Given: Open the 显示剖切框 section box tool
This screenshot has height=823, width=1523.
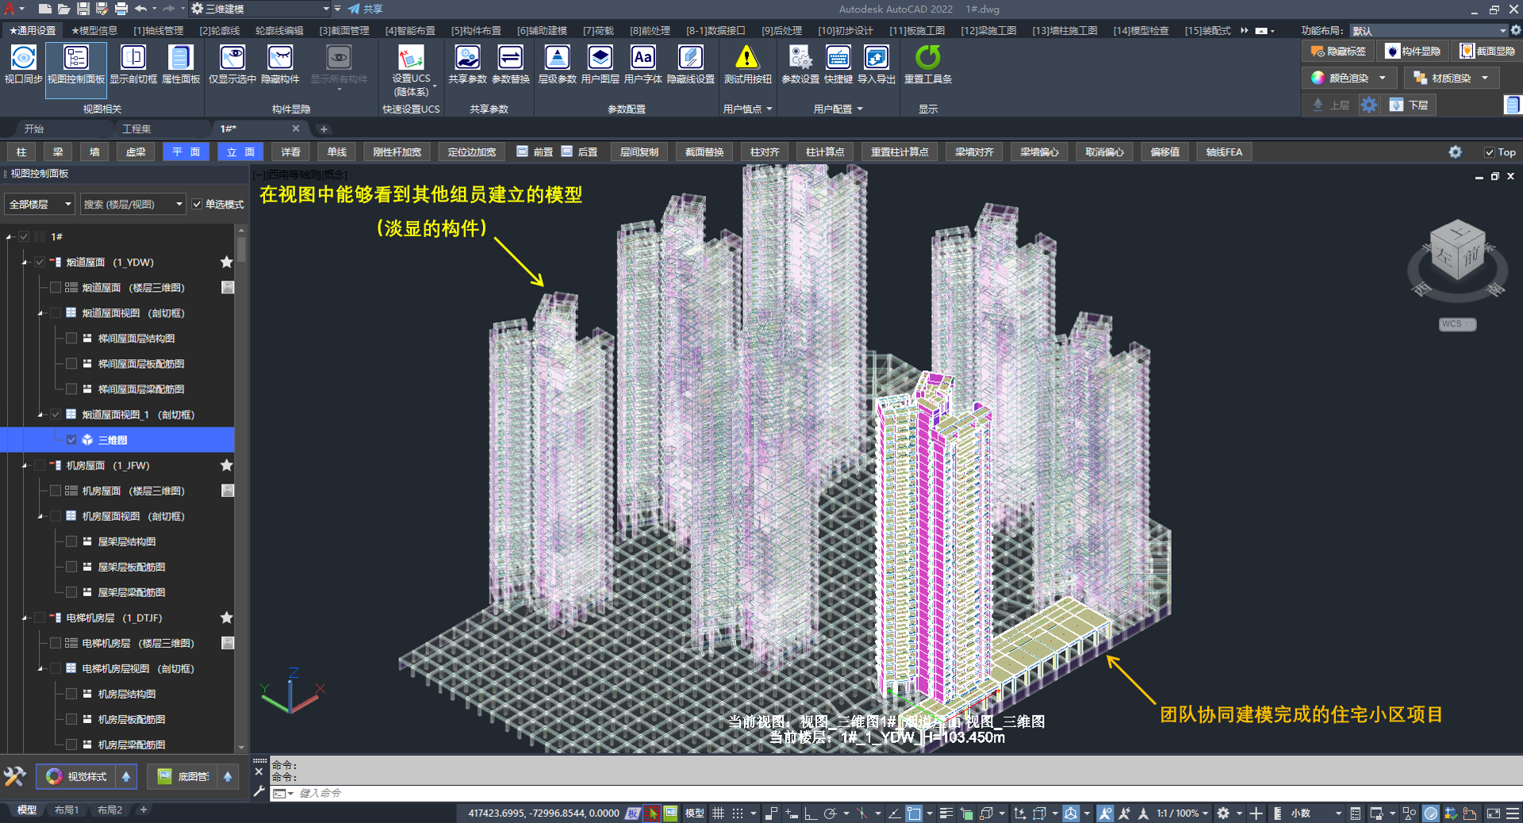Looking at the screenshot, I should click(x=132, y=59).
